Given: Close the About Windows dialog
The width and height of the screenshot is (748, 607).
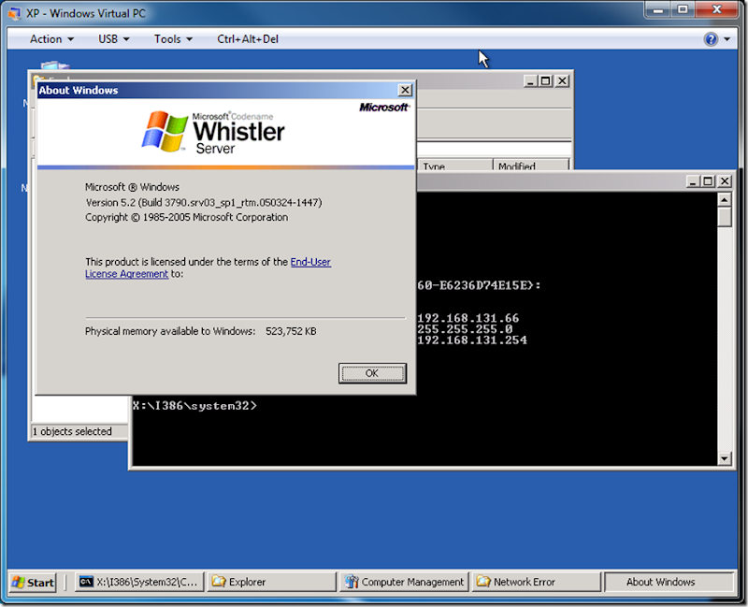Looking at the screenshot, I should 405,90.
